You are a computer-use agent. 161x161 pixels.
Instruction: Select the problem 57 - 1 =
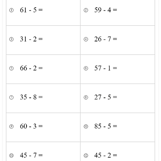pyautogui.click(x=105, y=68)
